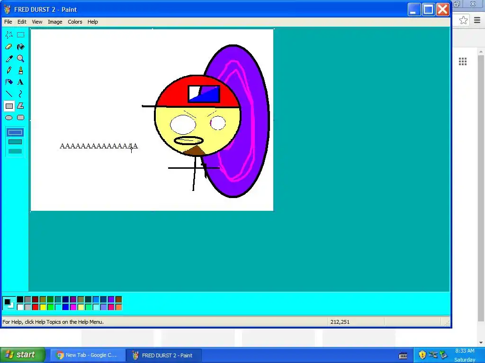Select solid fill without outline style
This screenshot has height=363, width=485.
tap(15, 151)
